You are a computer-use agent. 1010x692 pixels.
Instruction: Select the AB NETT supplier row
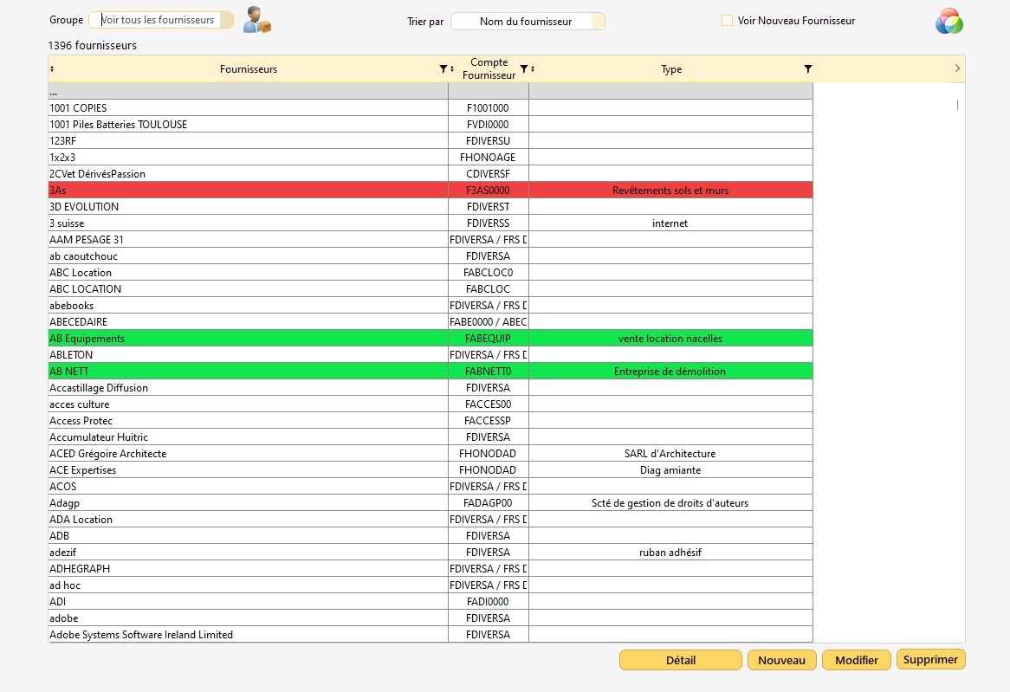248,372
